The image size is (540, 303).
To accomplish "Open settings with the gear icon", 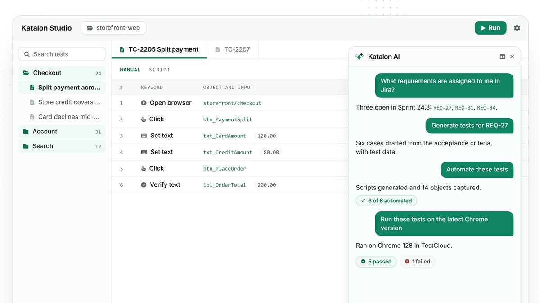I will 517,28.
